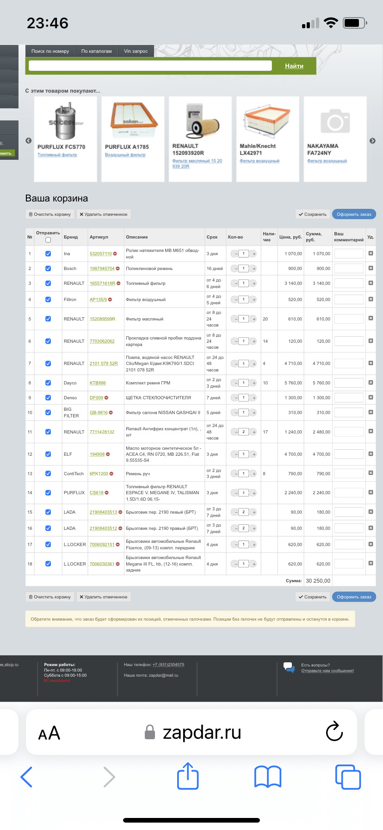Click the Mahle/Knecht LX42971 filter image
This screenshot has height=830, width=383.
[x=267, y=120]
